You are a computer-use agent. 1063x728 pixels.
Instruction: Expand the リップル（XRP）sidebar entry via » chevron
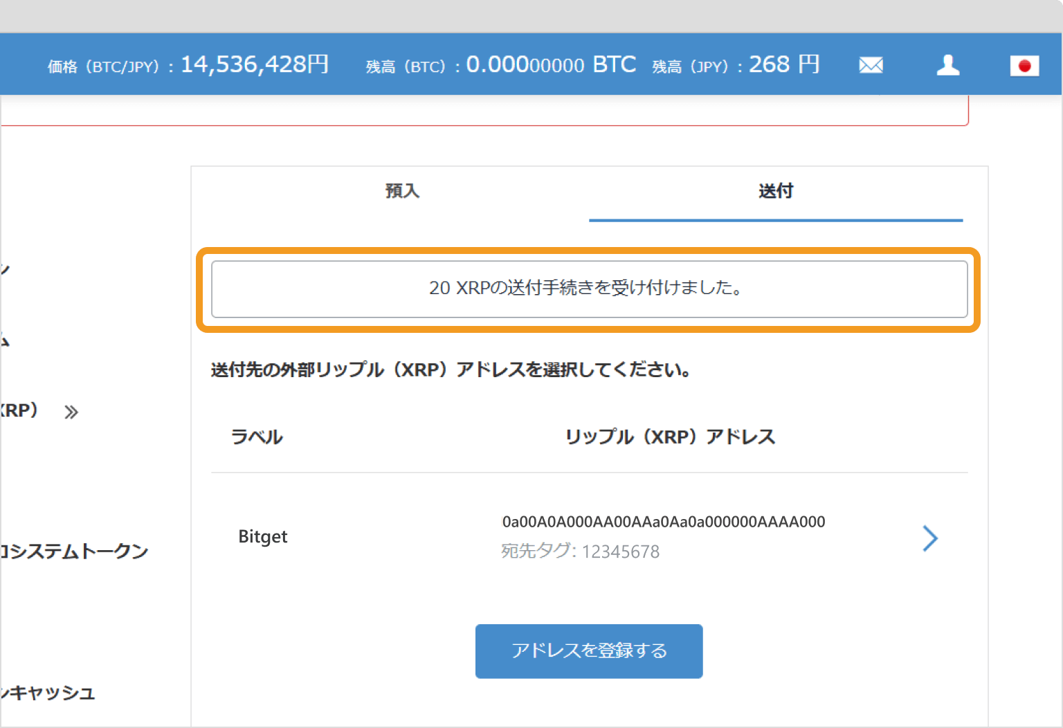(x=71, y=411)
